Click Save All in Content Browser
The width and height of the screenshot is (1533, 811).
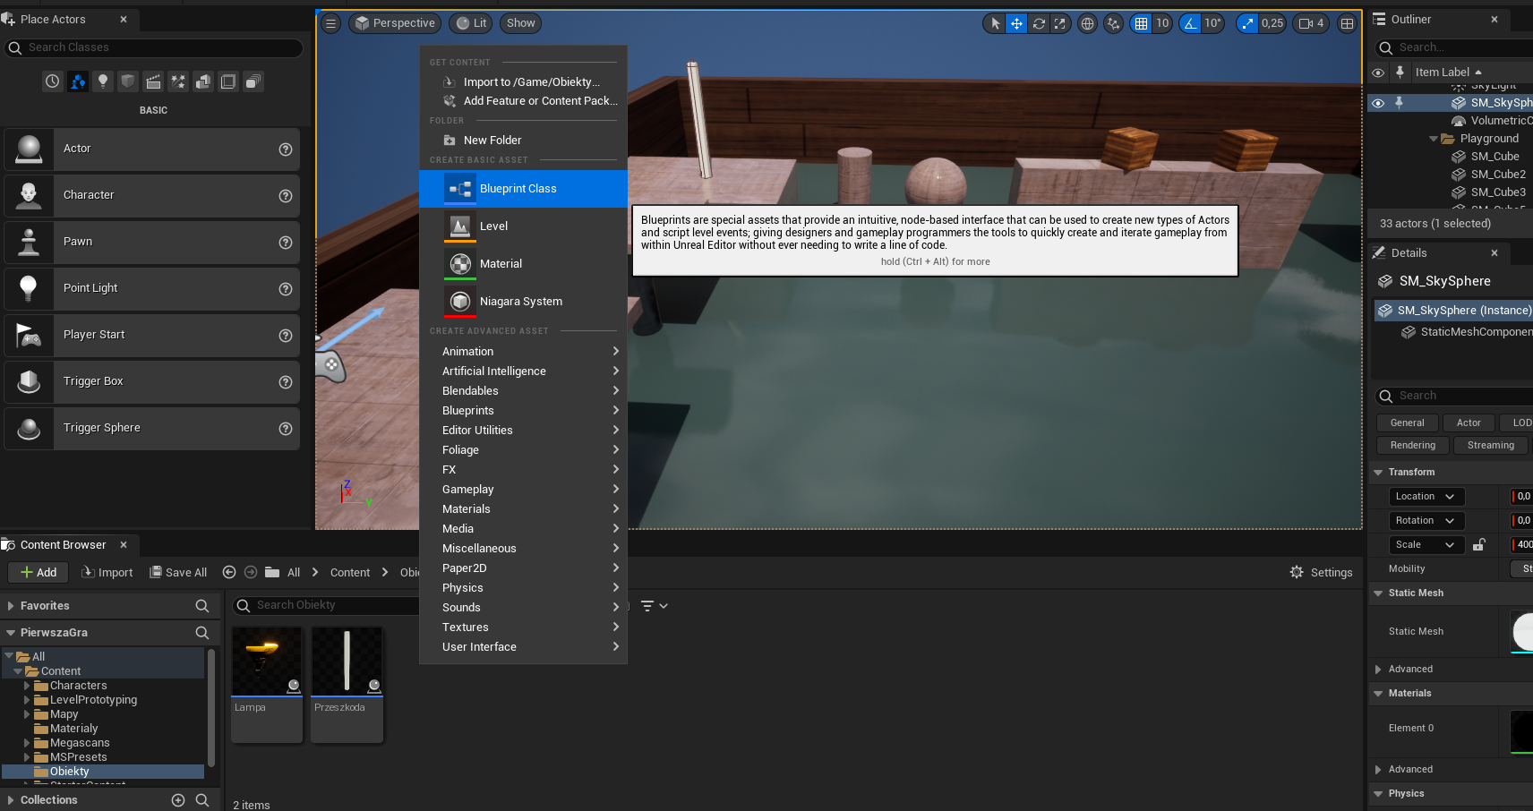178,573
